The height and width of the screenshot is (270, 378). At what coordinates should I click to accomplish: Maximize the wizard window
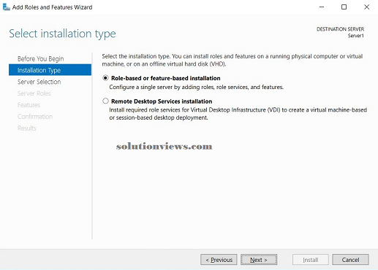[x=344, y=7]
